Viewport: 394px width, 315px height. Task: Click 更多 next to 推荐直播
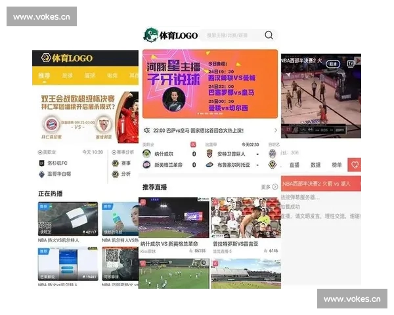(x=265, y=187)
